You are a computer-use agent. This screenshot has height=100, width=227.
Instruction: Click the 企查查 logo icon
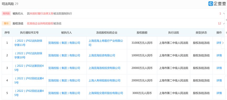[x=211, y=4]
